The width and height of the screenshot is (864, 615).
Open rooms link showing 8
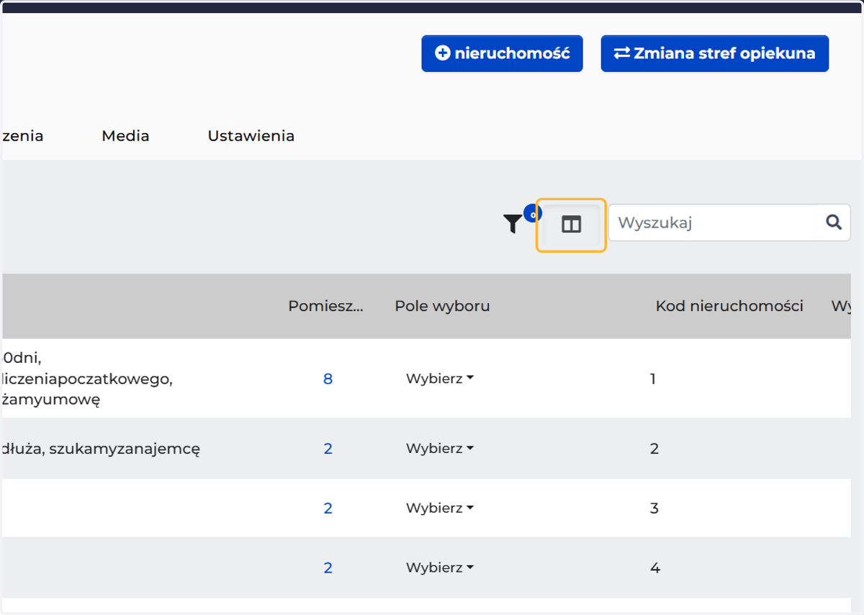[x=328, y=379]
